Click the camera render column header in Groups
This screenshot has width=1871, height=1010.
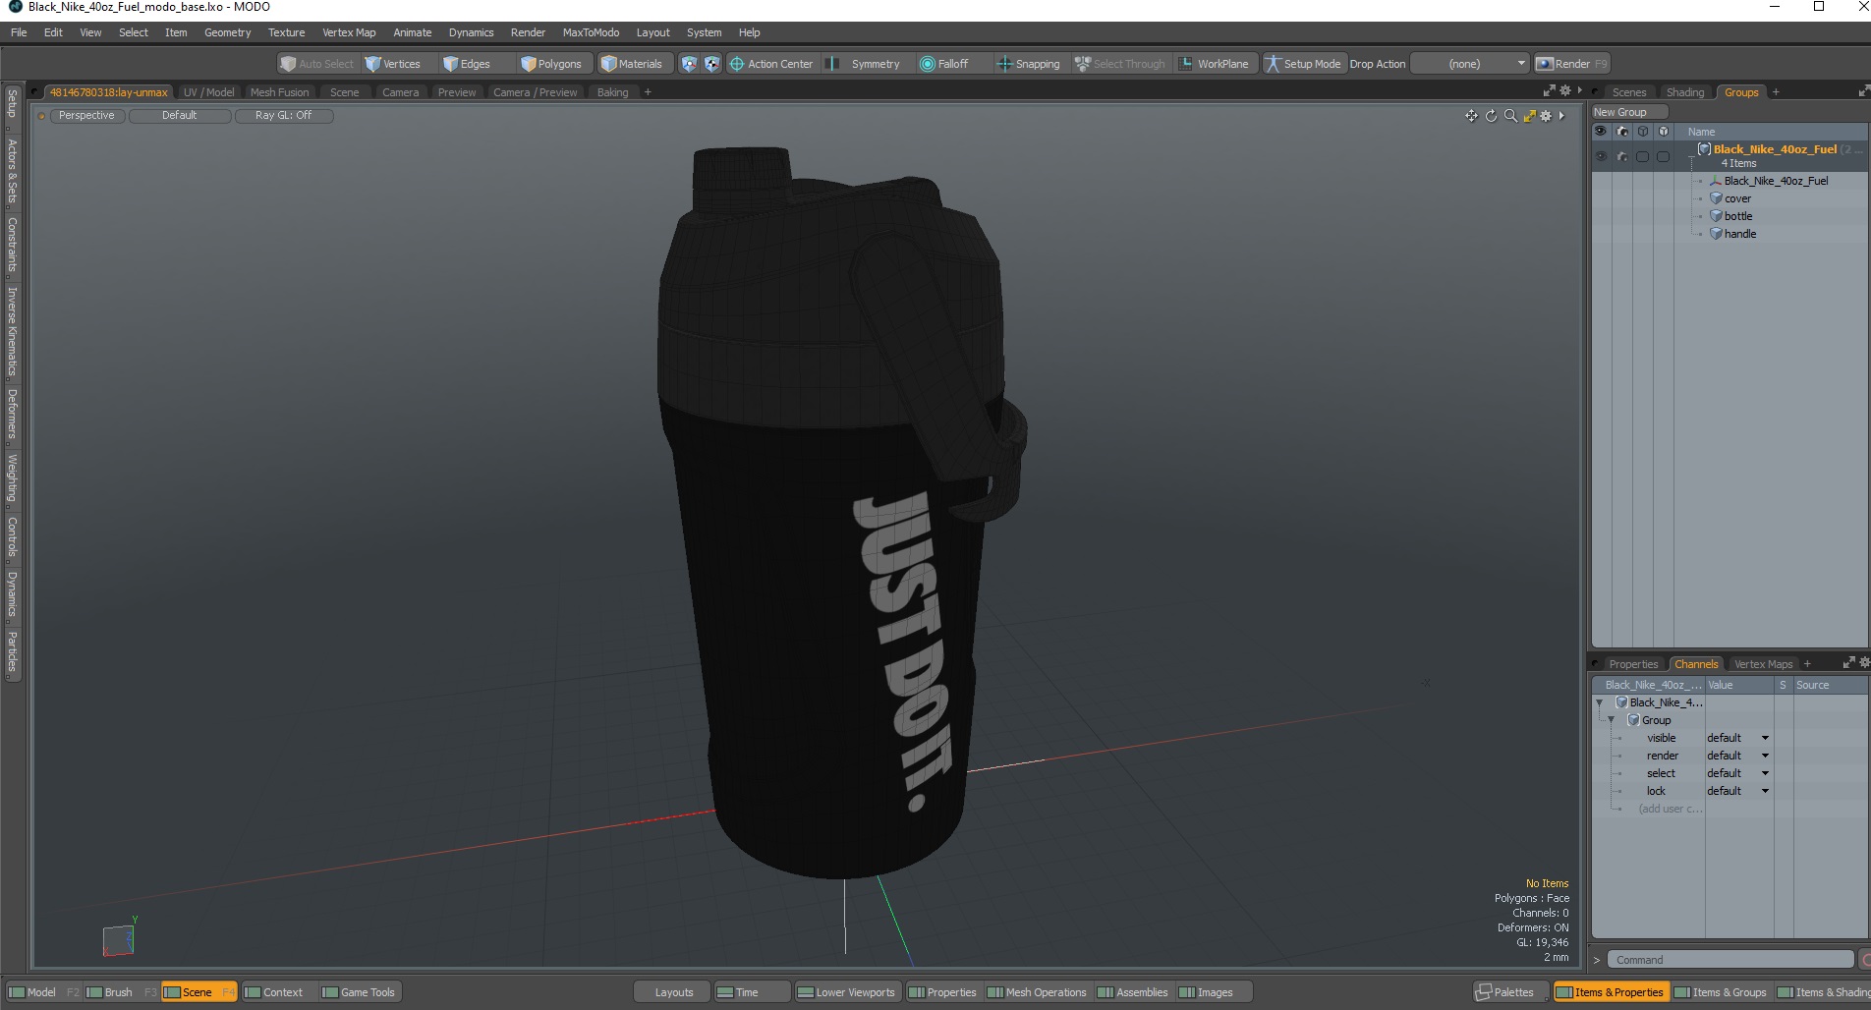coord(1622,132)
